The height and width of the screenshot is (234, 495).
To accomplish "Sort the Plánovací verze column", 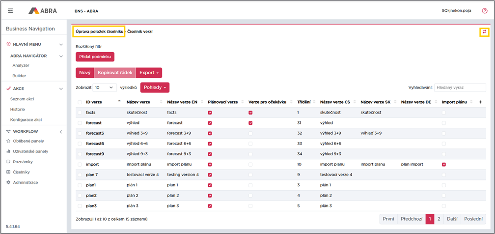I will [x=243, y=102].
